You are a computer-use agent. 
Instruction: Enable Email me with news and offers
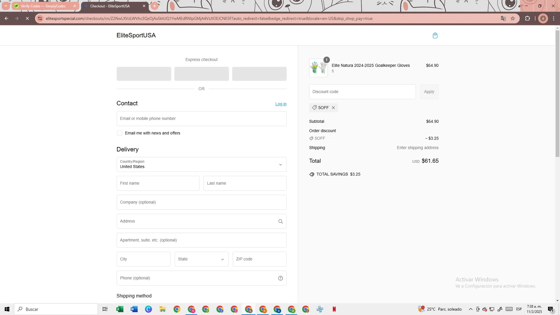[119, 133]
